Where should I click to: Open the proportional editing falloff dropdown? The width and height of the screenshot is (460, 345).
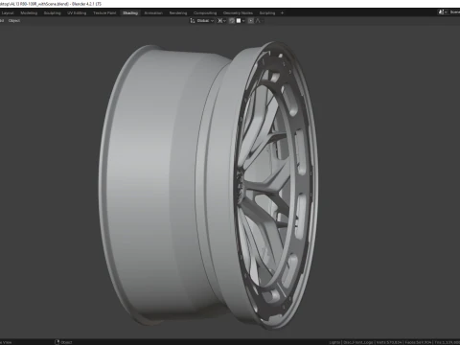[259, 21]
